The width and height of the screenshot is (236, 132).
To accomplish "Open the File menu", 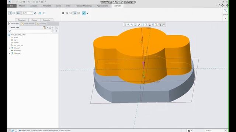I will (12, 6).
